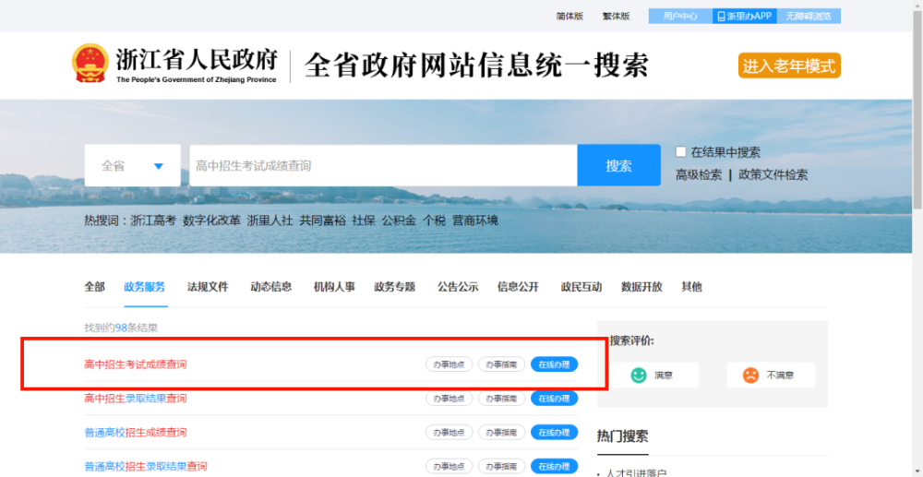Open 用户中心 in the top bar
923x477 pixels.
pos(680,16)
